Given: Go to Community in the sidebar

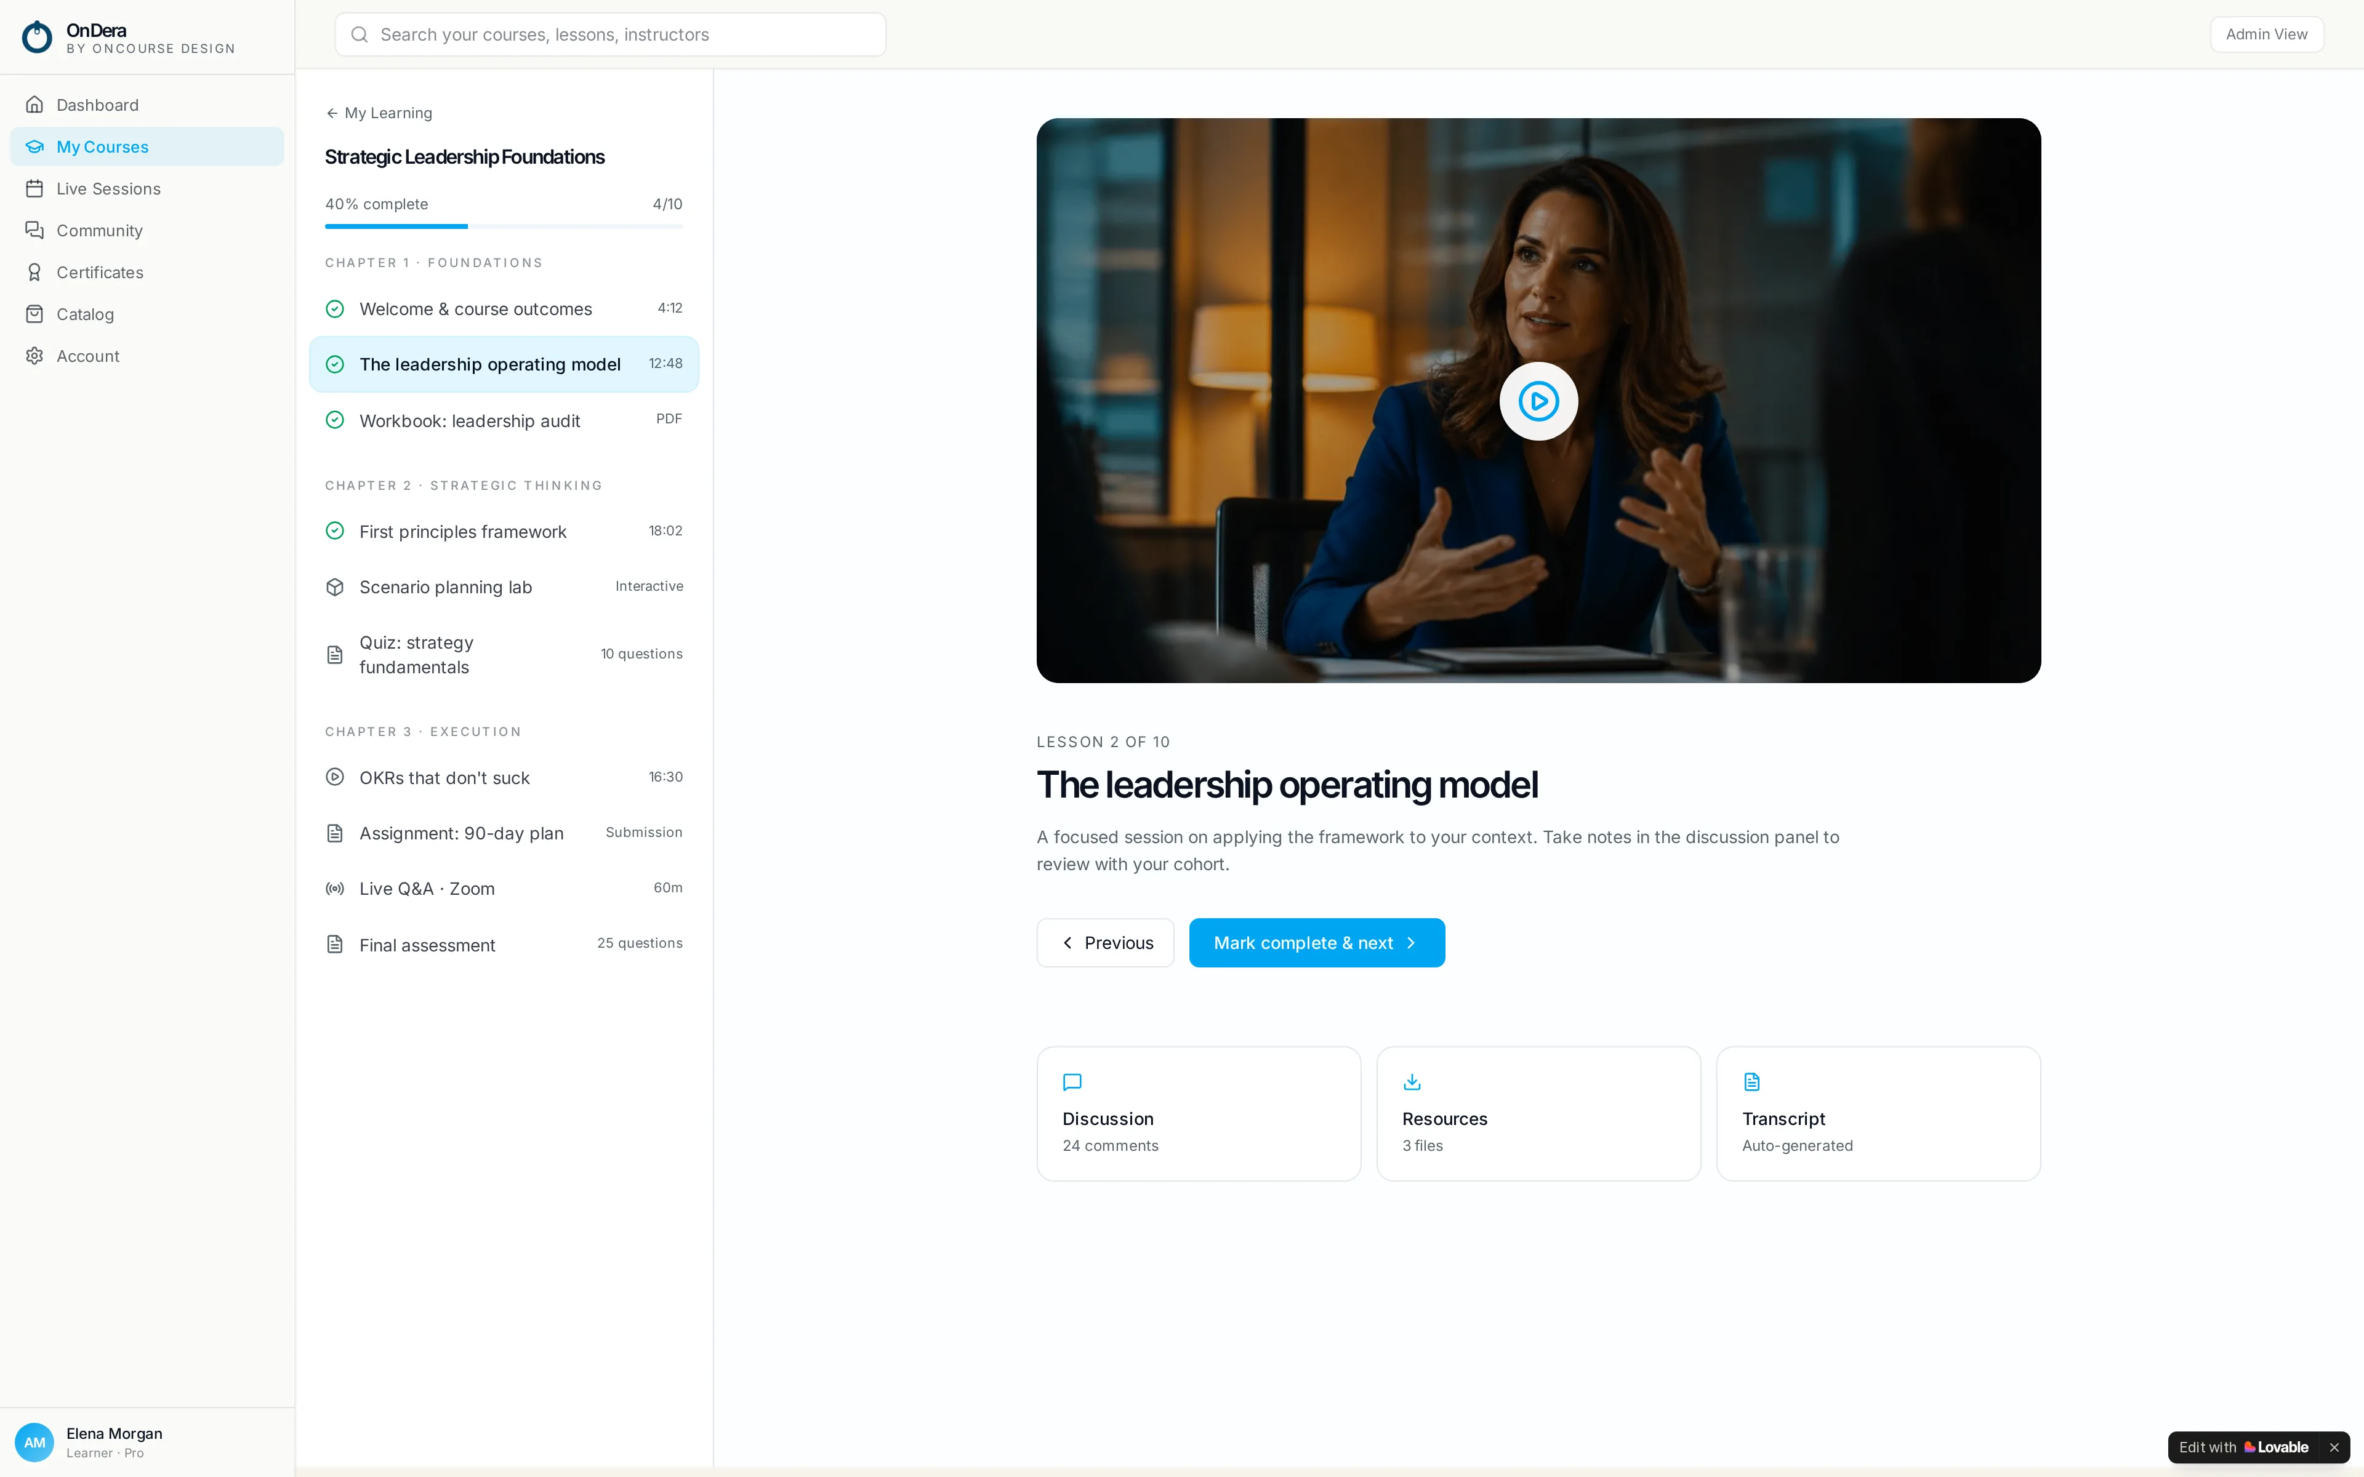Looking at the screenshot, I should [148, 231].
